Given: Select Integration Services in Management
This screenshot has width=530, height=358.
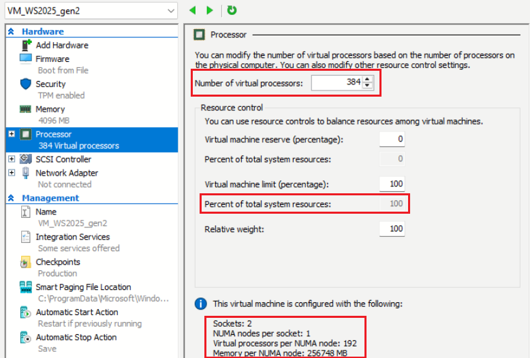Looking at the screenshot, I should click(72, 237).
